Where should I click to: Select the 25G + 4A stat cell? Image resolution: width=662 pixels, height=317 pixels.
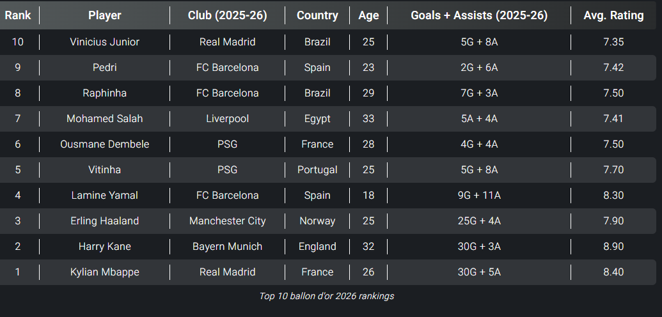pyautogui.click(x=479, y=221)
